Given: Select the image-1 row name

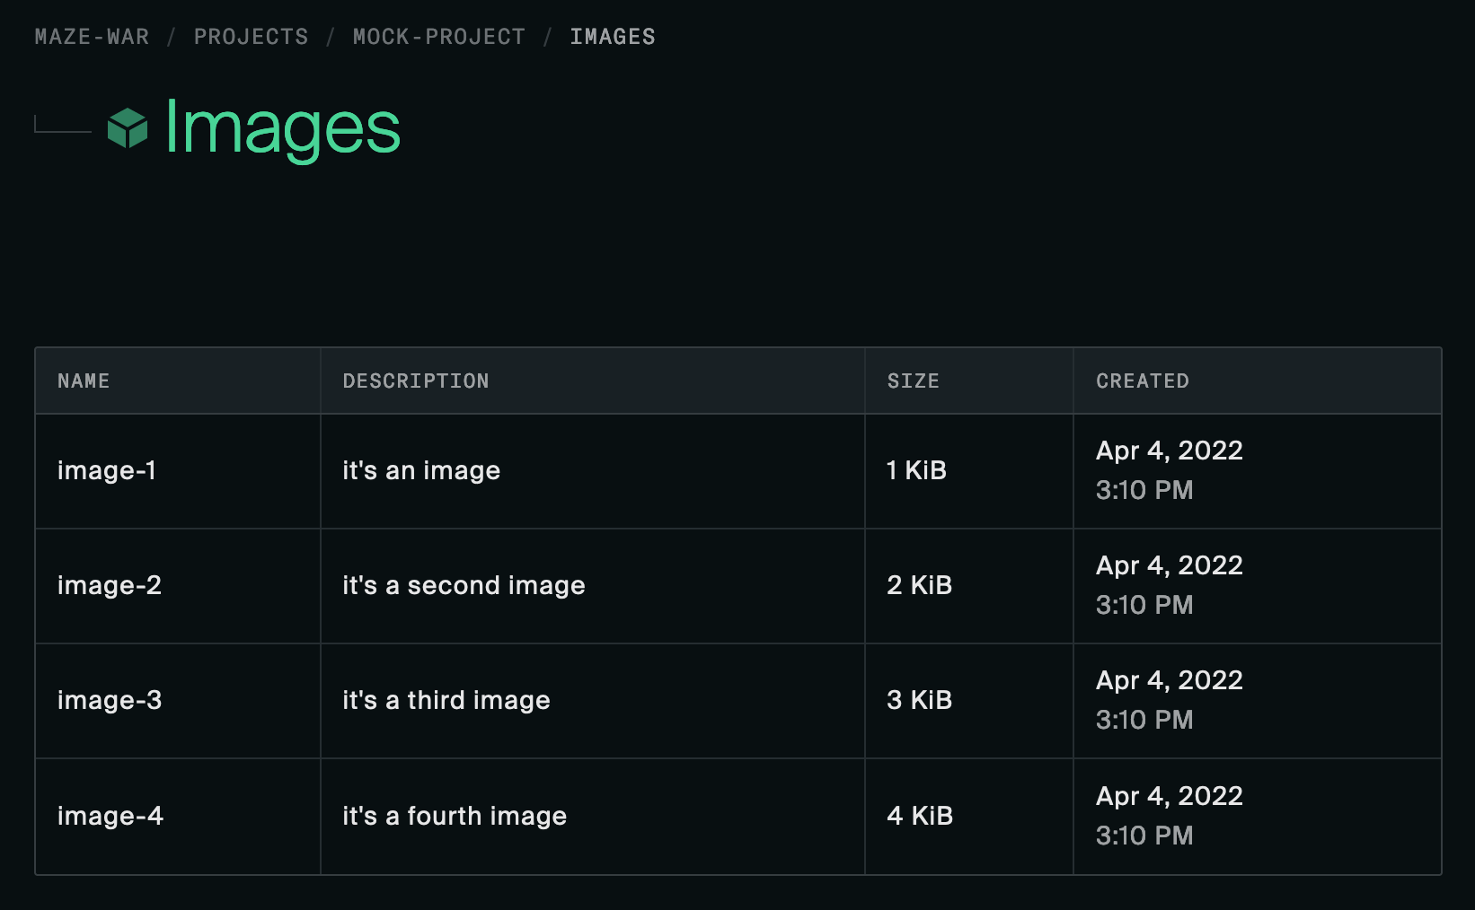Looking at the screenshot, I should point(107,470).
